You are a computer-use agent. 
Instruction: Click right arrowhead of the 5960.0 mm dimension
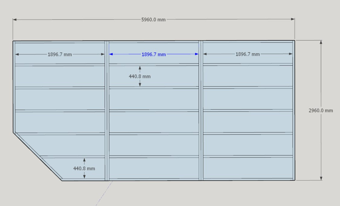point(293,19)
